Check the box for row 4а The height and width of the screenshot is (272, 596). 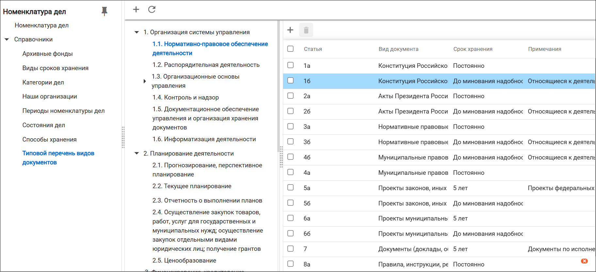290,172
